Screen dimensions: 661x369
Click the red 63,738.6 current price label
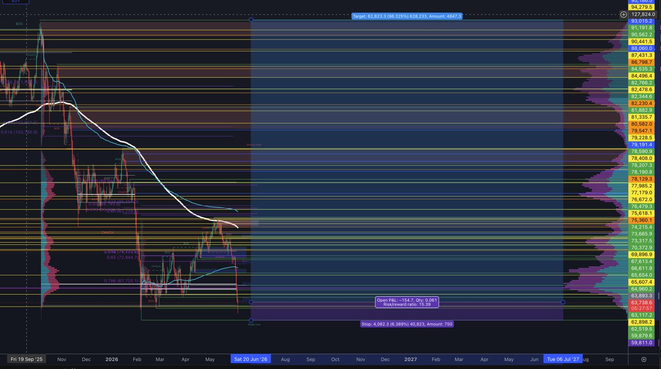click(642, 302)
